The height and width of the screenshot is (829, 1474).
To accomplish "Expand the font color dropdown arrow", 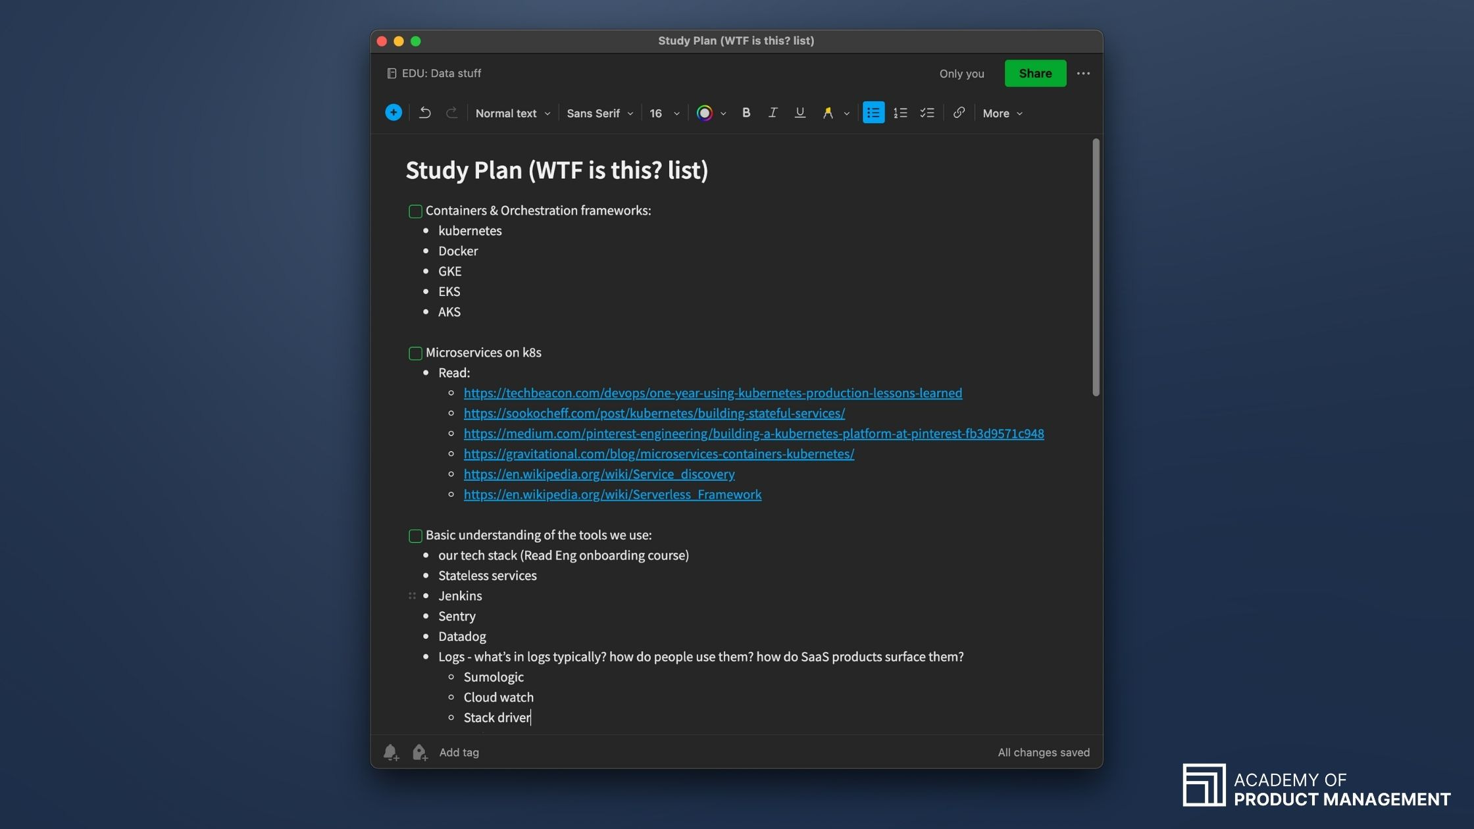I will [x=723, y=113].
